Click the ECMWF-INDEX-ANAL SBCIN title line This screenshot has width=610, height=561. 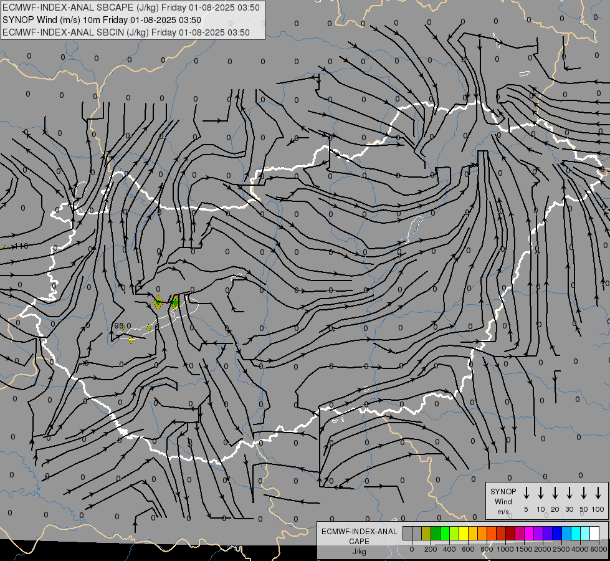126,32
